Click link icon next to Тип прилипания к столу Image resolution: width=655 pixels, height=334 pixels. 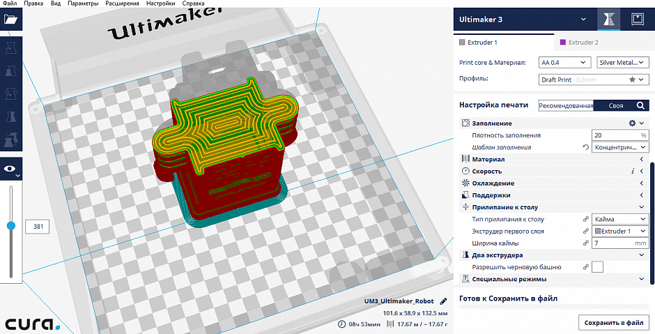point(585,220)
